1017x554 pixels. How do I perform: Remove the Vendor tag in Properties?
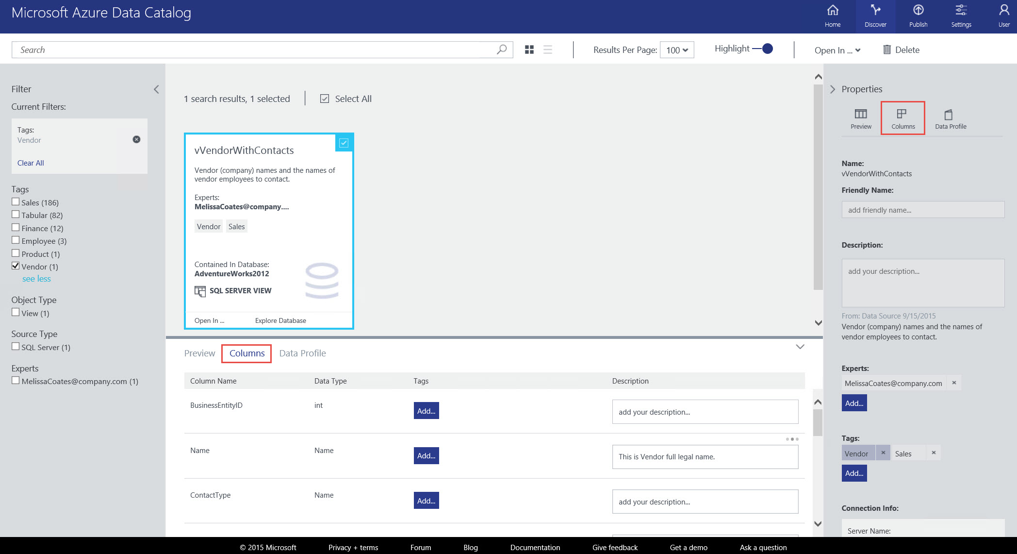coord(883,453)
